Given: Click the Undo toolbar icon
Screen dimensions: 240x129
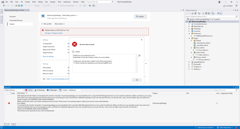Looking at the screenshot, I should pos(25,6).
